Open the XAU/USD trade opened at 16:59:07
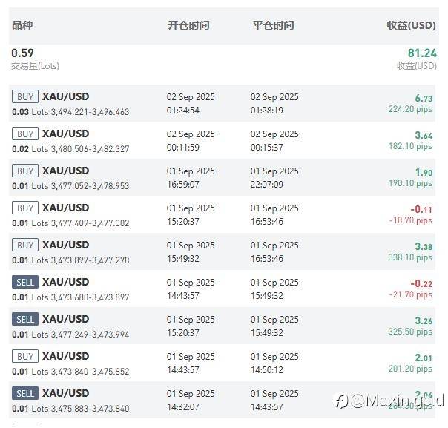This screenshot has width=448, height=428. click(66, 171)
